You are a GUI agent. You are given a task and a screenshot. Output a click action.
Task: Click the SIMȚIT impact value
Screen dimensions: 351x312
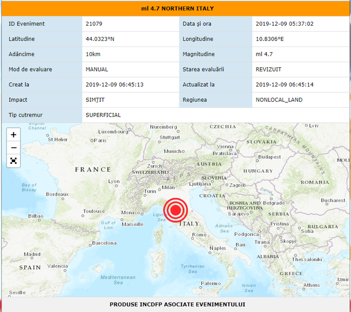(x=96, y=100)
